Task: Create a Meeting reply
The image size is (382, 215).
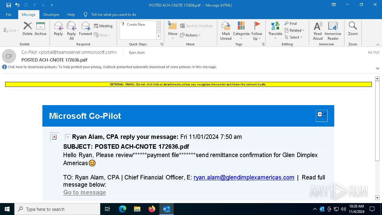Action: point(103,26)
